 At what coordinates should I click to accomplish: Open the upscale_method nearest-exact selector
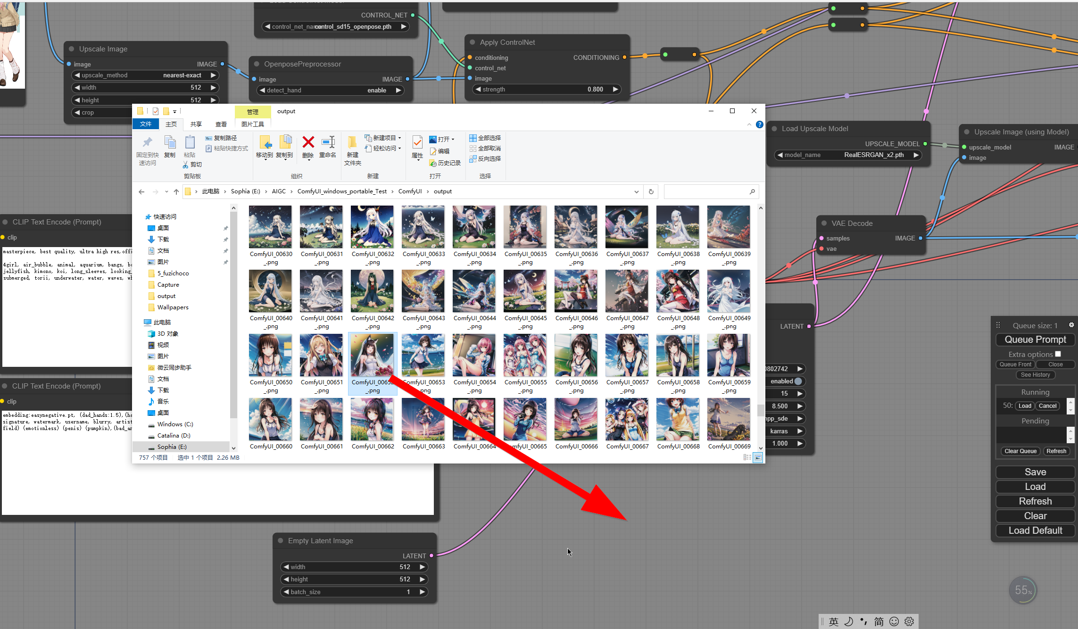click(x=145, y=75)
